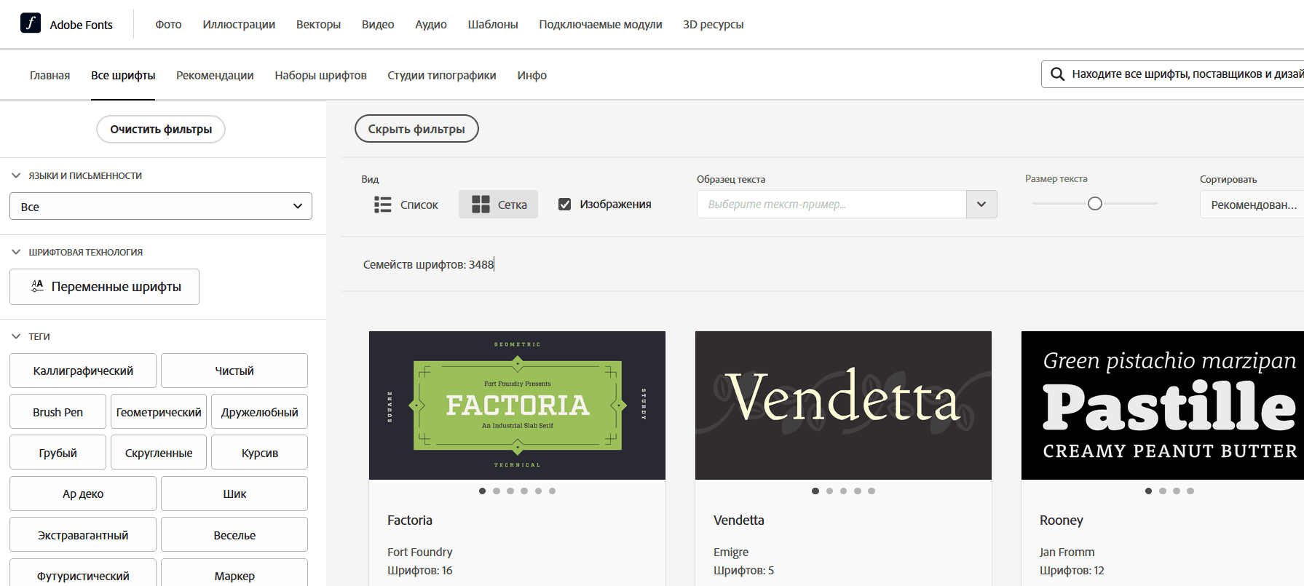Open the Factoria font family link

[410, 520]
